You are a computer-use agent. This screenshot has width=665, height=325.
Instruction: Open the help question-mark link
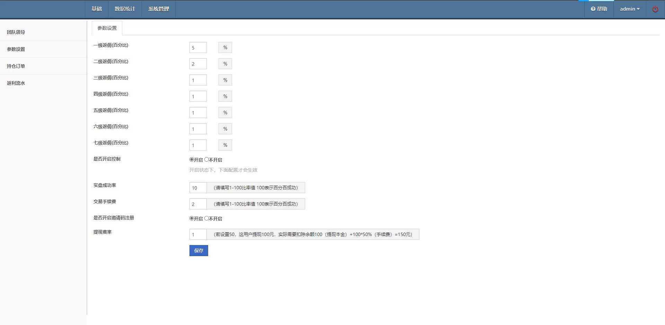[x=599, y=9]
